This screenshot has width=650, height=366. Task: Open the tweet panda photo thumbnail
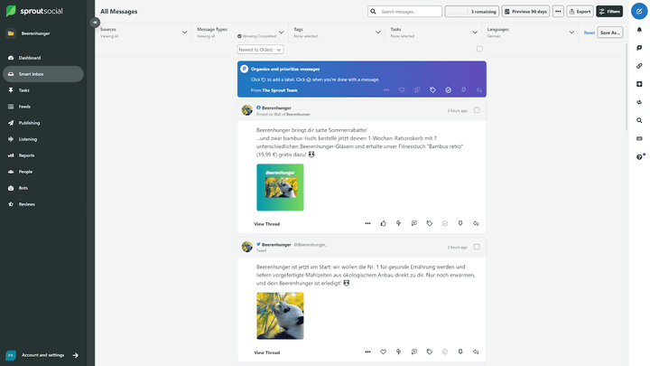pyautogui.click(x=280, y=315)
